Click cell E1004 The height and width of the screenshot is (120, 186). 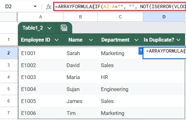[x=41, y=89]
